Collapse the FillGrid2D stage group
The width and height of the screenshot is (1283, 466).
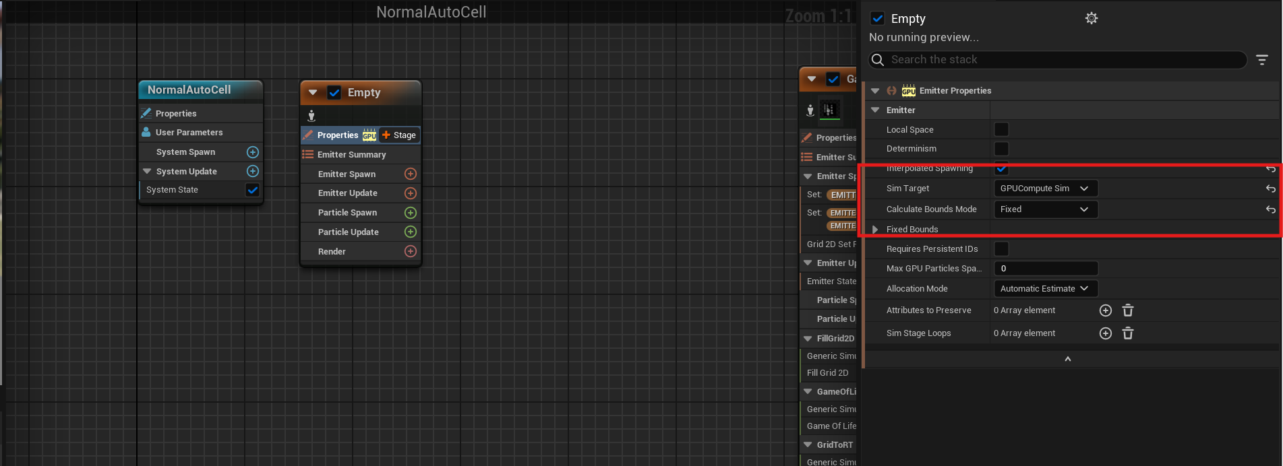808,339
